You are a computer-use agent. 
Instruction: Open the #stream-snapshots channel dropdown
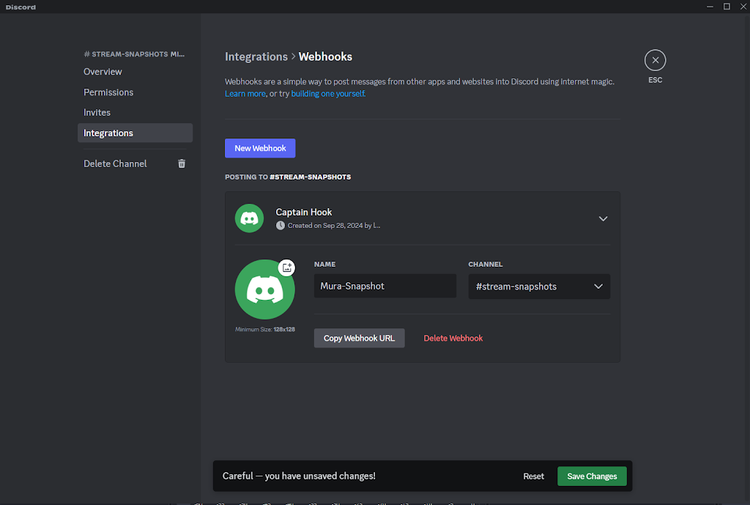point(539,287)
